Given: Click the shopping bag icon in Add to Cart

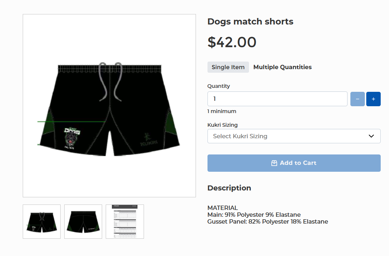Looking at the screenshot, I should [x=274, y=163].
